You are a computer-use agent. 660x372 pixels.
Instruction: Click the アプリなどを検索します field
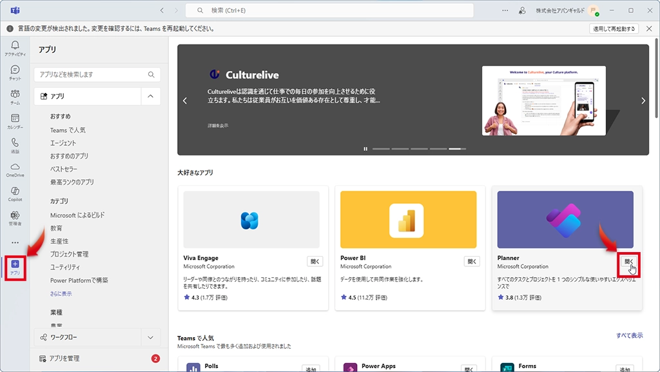(97, 75)
